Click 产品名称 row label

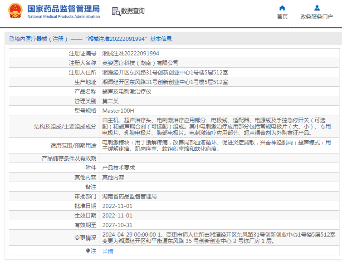tap(85, 92)
